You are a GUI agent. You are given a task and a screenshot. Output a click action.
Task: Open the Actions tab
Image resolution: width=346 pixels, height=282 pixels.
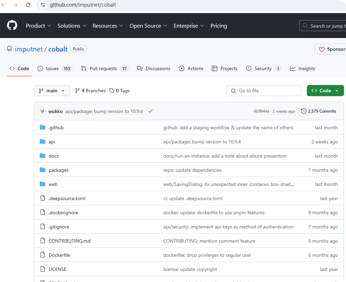point(191,68)
